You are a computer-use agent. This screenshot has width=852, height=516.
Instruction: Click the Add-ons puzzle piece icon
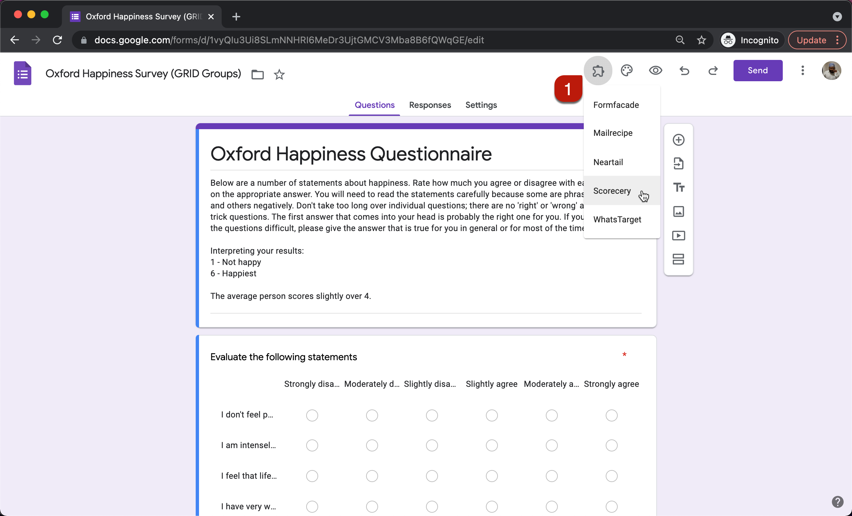point(598,71)
